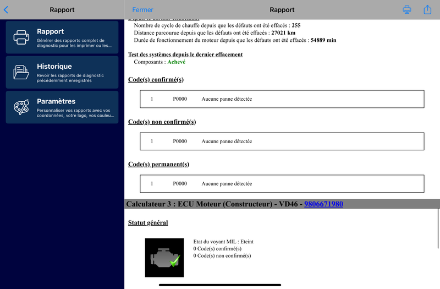The image size is (440, 289).
Task: Click the Calculateur 3 ECU Moteur header
Action: click(215, 204)
